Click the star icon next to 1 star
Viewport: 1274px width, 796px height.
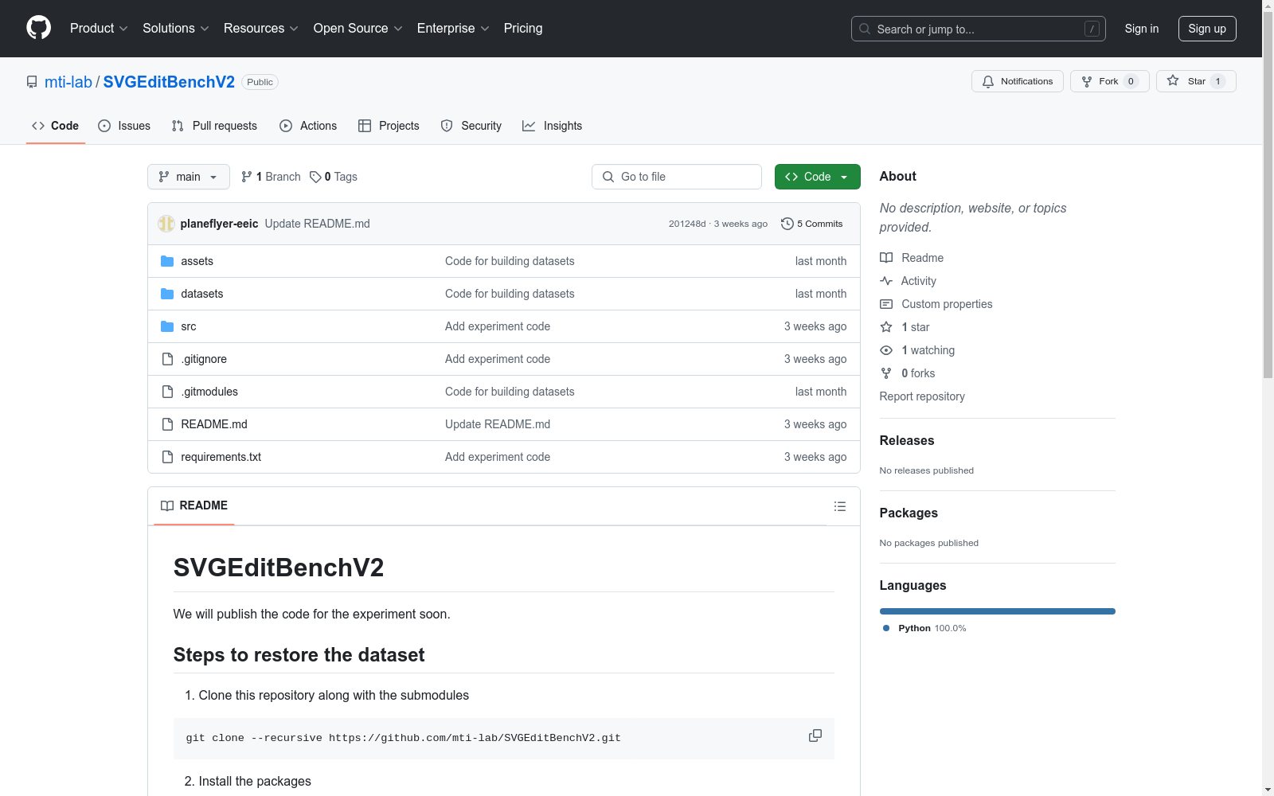(x=886, y=327)
